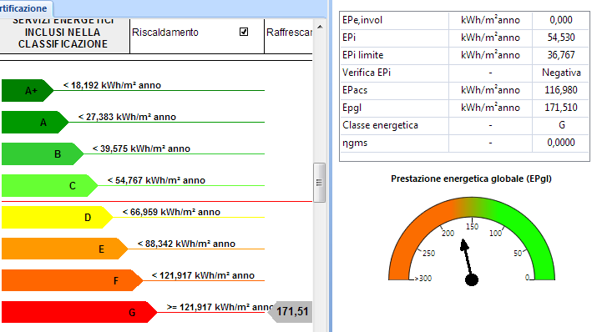Click the >300 tick label on gauge

click(x=422, y=279)
